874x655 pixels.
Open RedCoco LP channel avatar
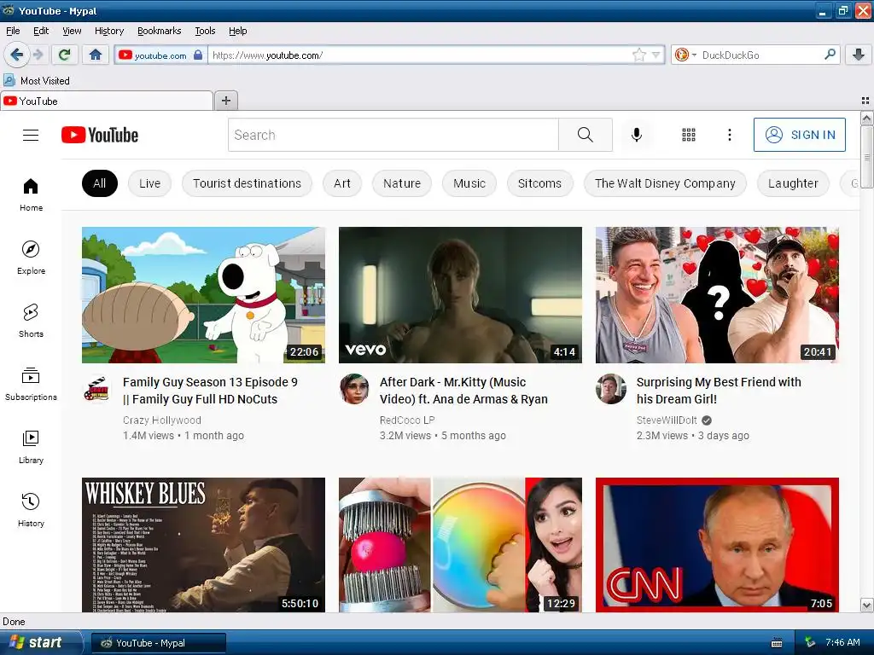354,389
